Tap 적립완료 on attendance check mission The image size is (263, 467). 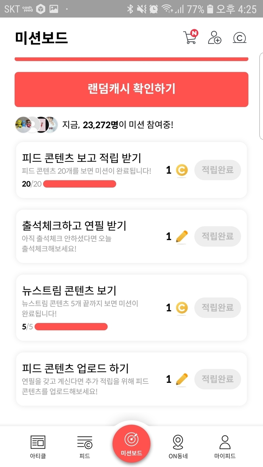[x=218, y=236]
